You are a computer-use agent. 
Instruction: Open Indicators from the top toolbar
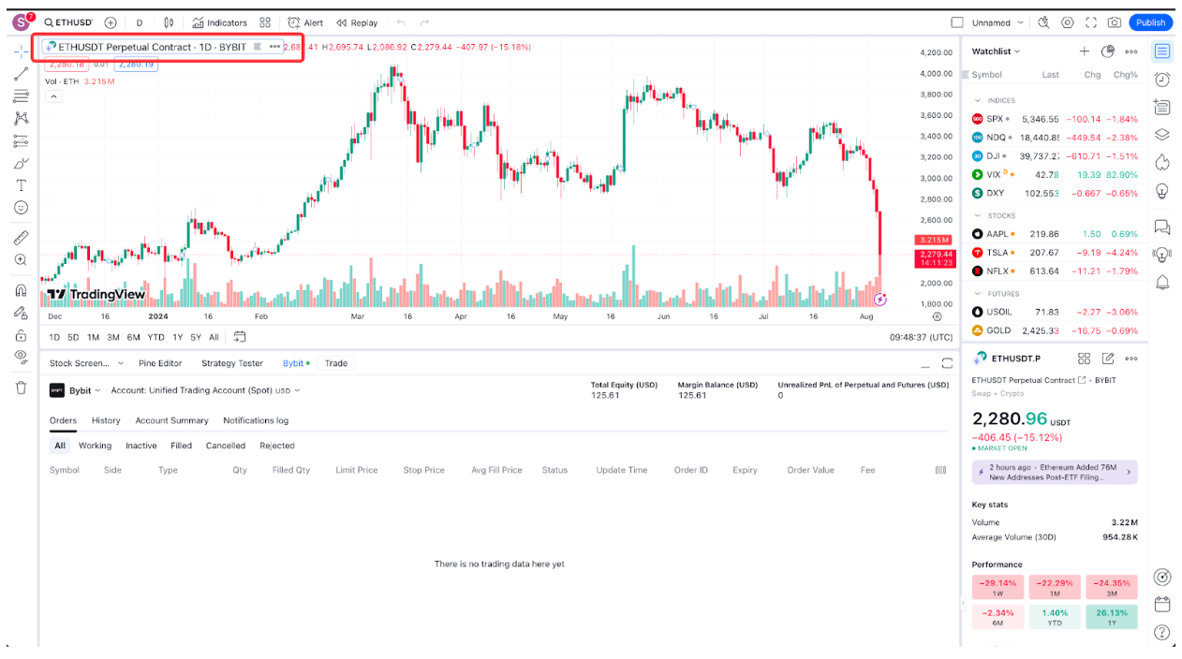pyautogui.click(x=220, y=22)
